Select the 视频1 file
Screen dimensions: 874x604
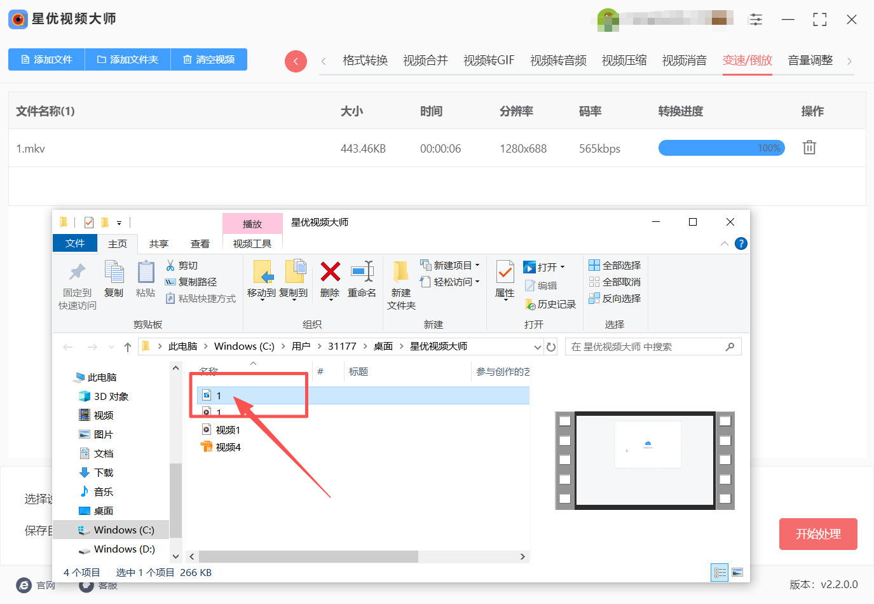(x=221, y=430)
